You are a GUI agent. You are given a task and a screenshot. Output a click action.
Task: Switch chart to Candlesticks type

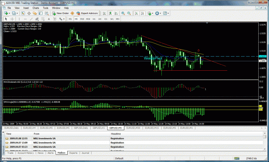[x=110, y=13]
